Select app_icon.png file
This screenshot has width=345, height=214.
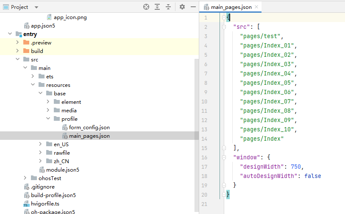pyautogui.click(x=70, y=17)
